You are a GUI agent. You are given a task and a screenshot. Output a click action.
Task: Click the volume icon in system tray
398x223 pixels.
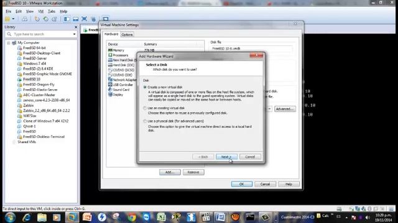tap(368, 217)
